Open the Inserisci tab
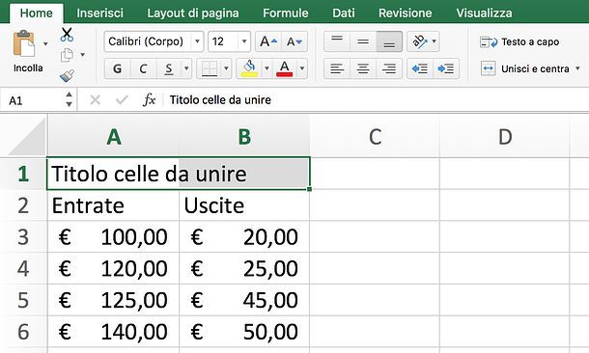589x353 pixels. 99,14
